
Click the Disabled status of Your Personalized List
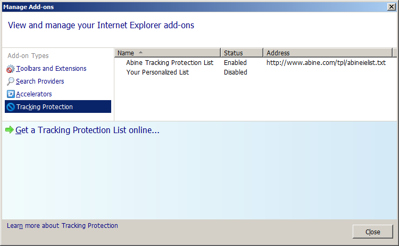click(236, 72)
